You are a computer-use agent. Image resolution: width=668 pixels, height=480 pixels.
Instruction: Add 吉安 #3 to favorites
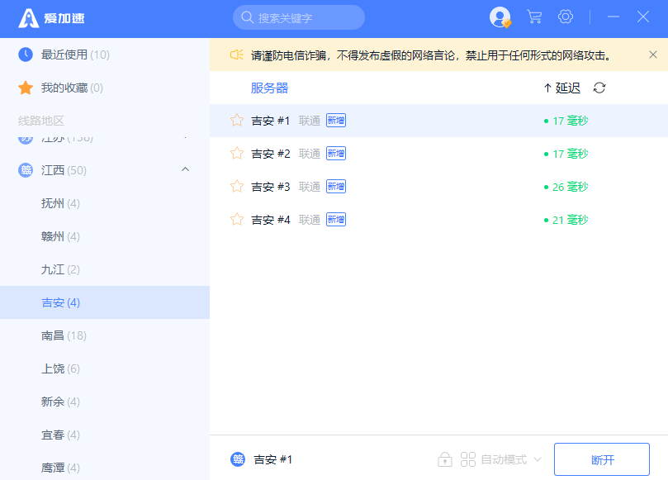point(237,187)
